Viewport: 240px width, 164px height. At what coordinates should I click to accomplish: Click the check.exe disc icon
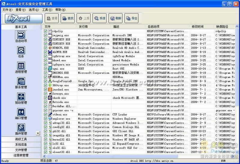50,98
